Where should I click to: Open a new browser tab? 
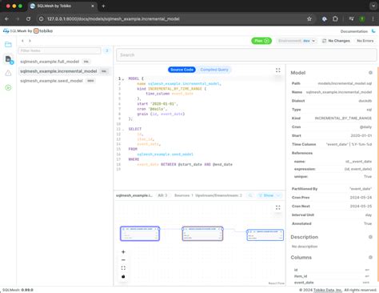[103, 6]
